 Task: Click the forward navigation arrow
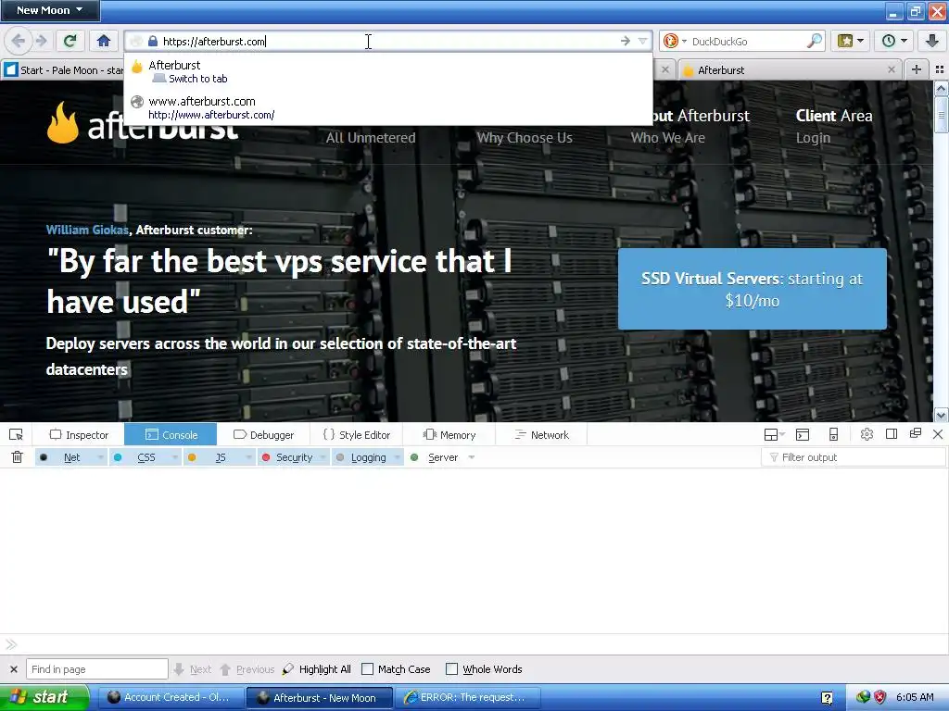click(x=41, y=41)
